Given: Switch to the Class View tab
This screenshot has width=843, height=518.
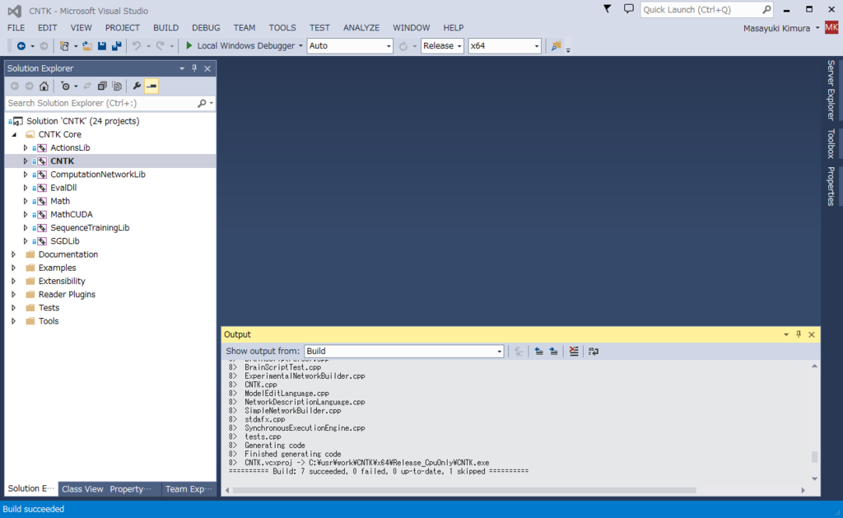Looking at the screenshot, I should 82,489.
